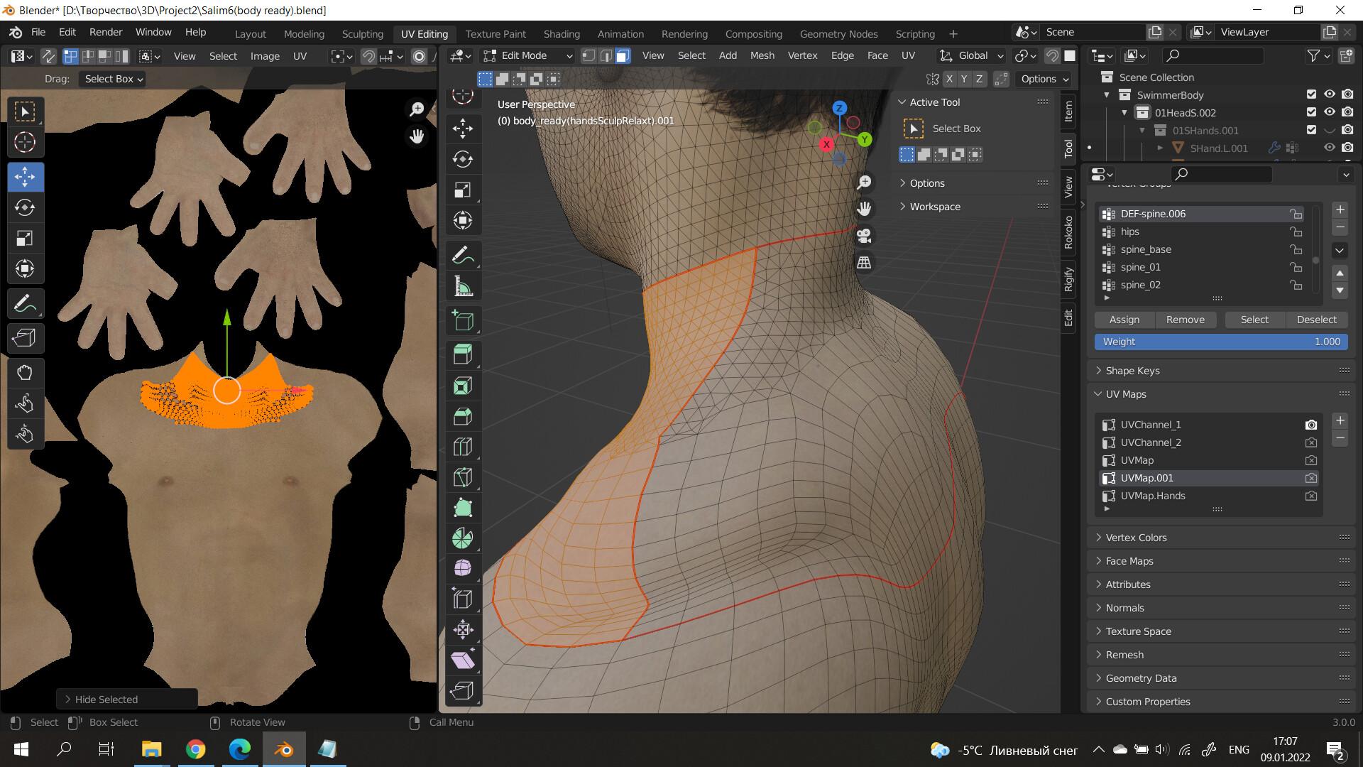Screen dimensions: 1363x767
Task: Toggle SHand.L.001 visibility eye
Action: tap(1330, 148)
